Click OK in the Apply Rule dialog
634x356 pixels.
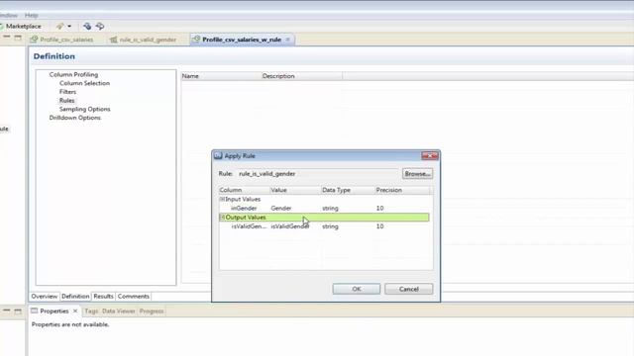357,289
